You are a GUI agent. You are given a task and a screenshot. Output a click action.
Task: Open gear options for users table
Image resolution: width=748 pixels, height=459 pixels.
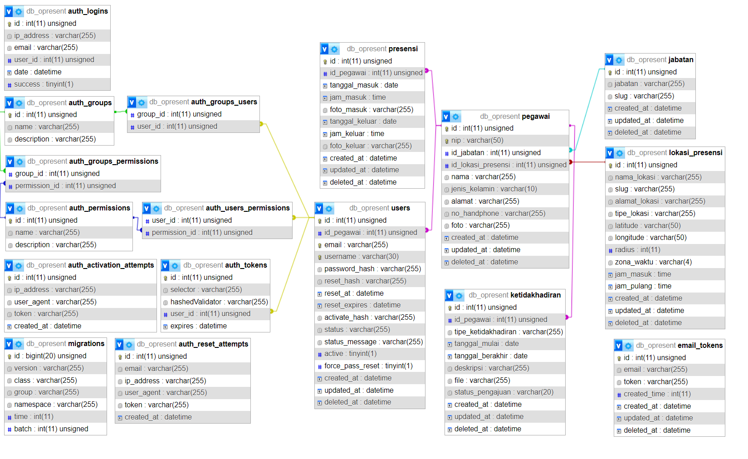pos(329,208)
